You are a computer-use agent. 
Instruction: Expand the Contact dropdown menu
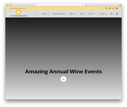click(103, 14)
